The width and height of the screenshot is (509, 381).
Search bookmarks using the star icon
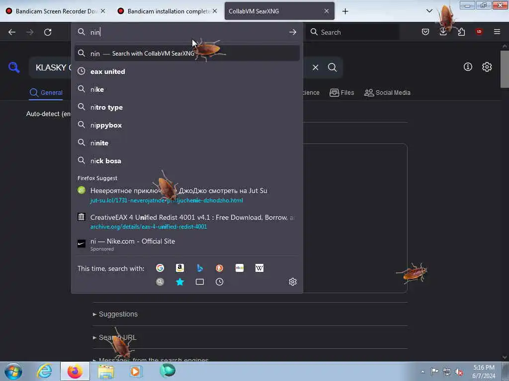tap(180, 282)
